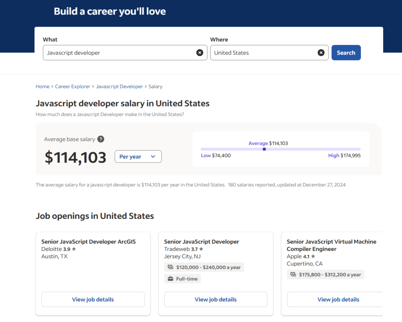Viewport: 402px width, 322px height.
Task: View job details for Apple compiler engineer
Action: pyautogui.click(x=334, y=300)
